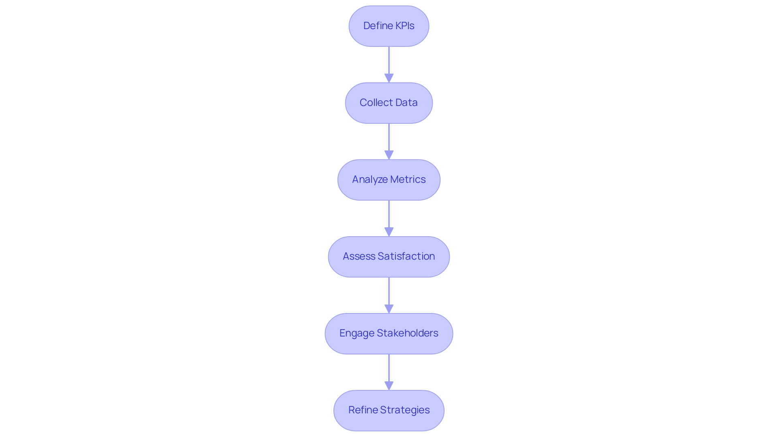The height and width of the screenshot is (438, 778).
Task: Select the Refine Strategies node
Action: 389,410
